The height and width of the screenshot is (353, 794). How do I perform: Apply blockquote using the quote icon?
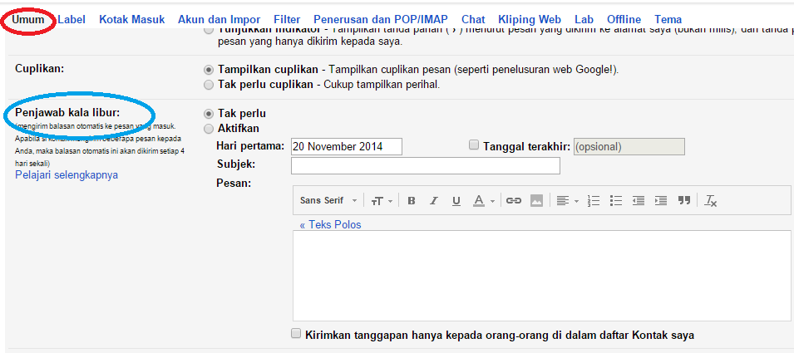684,201
